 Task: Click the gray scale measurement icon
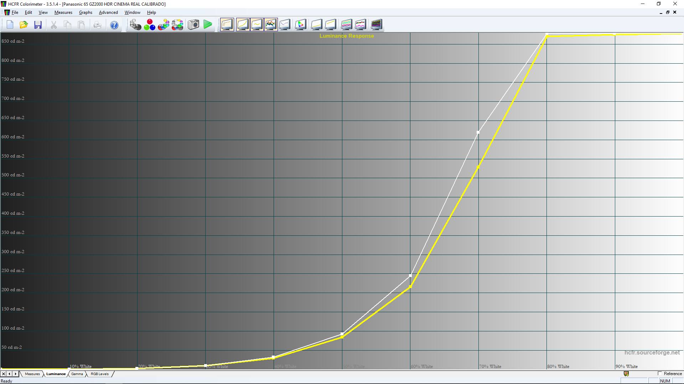(135, 25)
